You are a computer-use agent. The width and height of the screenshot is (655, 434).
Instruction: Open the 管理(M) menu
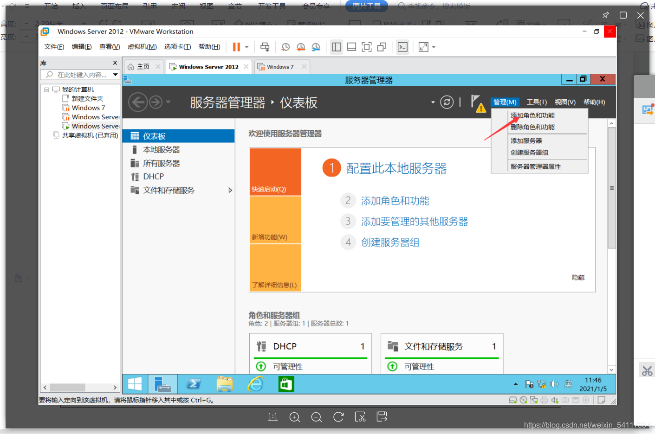tap(505, 102)
